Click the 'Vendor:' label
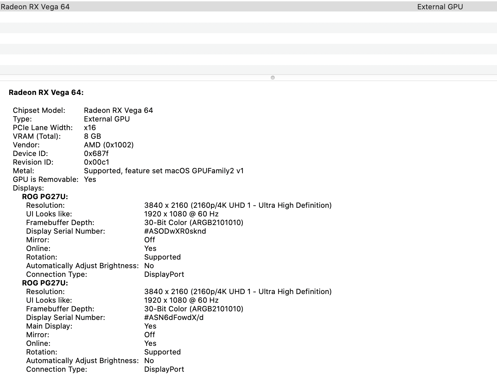The height and width of the screenshot is (387, 497). coord(26,145)
